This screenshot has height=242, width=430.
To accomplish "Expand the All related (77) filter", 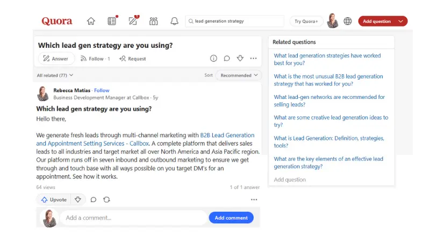I will (55, 75).
